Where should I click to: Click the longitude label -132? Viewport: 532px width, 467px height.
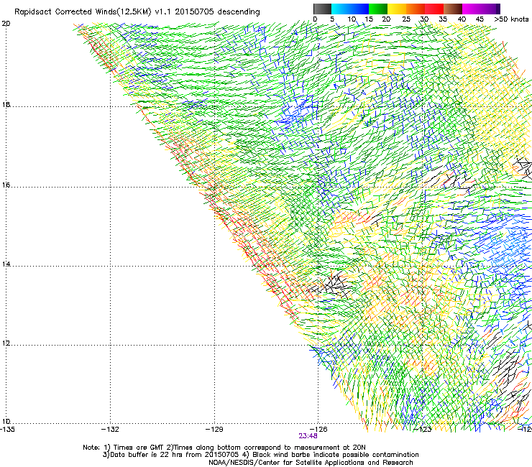click(x=111, y=430)
